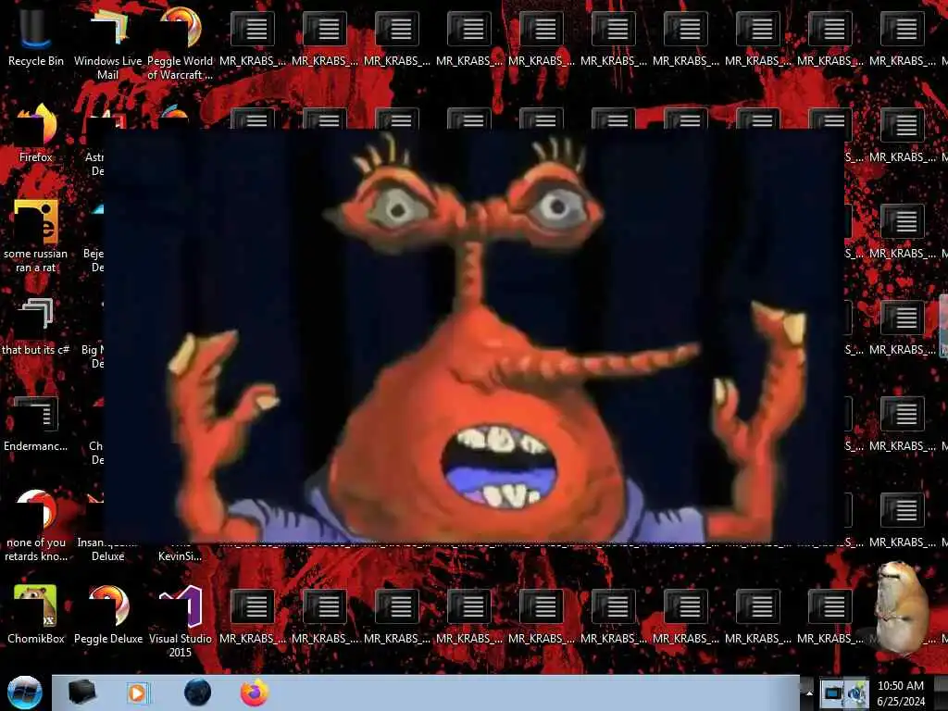Show hidden system tray icons arrow

(x=809, y=692)
